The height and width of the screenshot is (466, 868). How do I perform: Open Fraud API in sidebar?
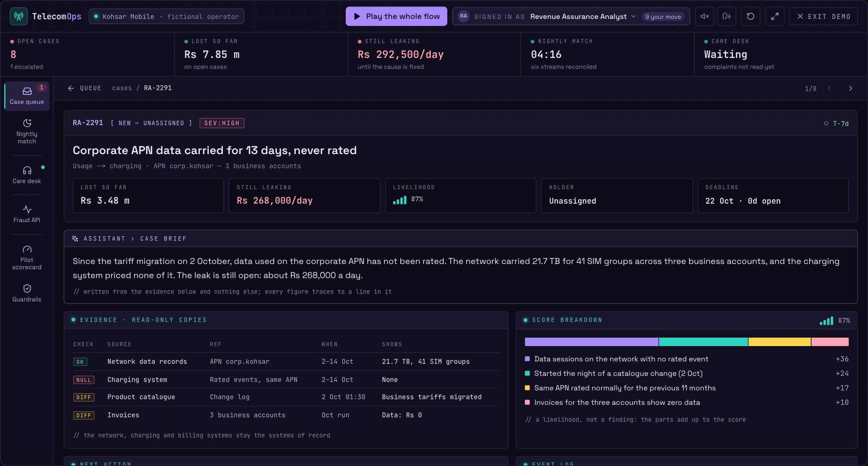click(x=27, y=214)
